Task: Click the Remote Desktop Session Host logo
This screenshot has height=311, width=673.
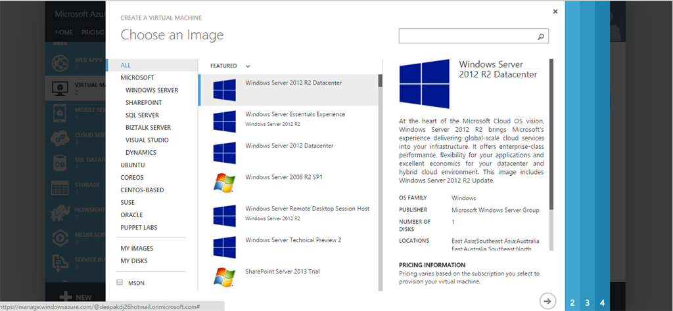Action: click(x=225, y=215)
